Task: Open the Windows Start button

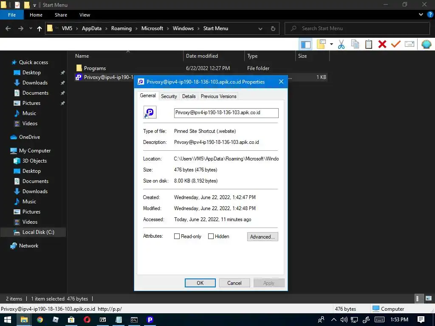Action: pos(8,320)
